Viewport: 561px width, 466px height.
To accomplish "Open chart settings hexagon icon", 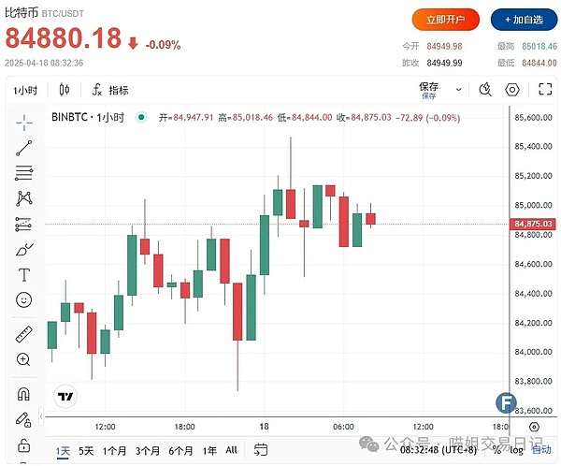I will pyautogui.click(x=511, y=90).
